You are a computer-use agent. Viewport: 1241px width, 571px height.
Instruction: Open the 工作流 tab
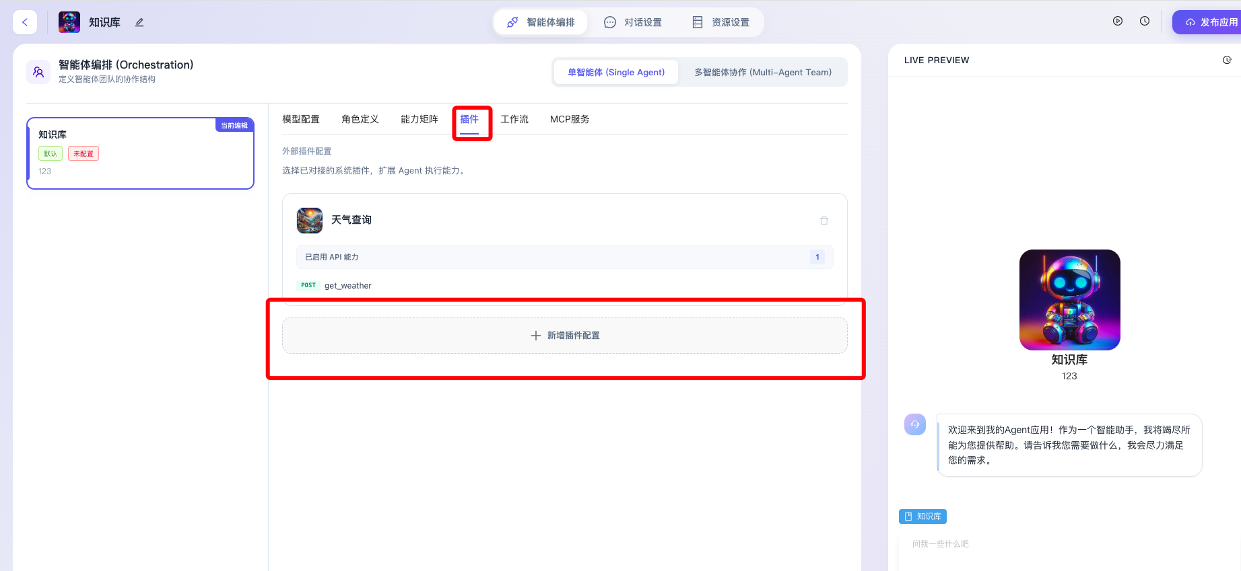click(x=514, y=119)
